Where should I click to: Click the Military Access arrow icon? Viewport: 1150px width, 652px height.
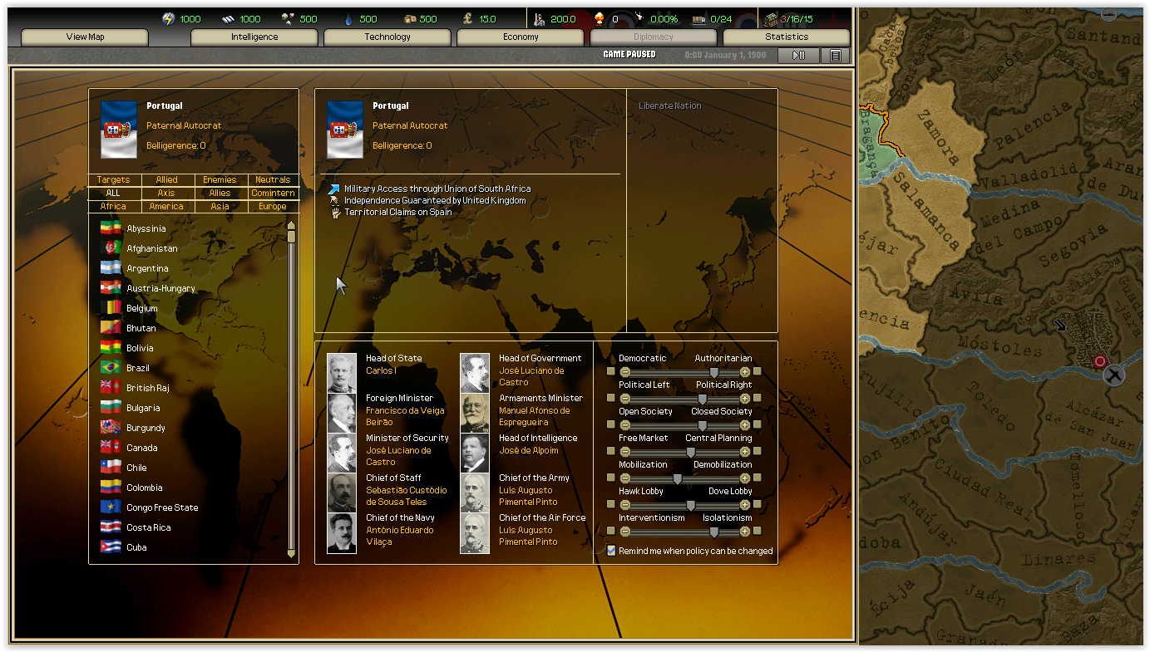coord(334,189)
